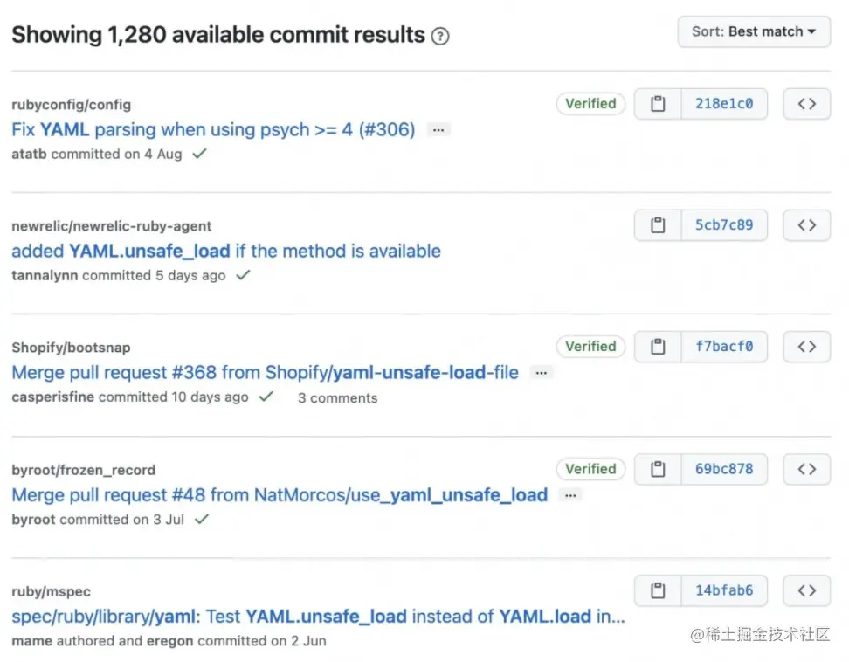Copy full SHA for commit 5cb7c89
Viewport: 849px width, 662px height.
658,225
